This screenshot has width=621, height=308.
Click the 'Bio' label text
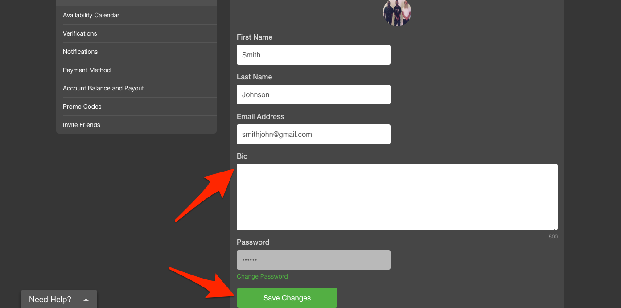click(x=242, y=156)
